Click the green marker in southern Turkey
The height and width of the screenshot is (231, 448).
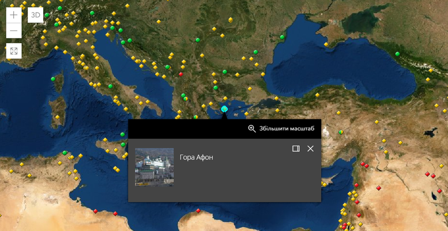click(x=341, y=132)
